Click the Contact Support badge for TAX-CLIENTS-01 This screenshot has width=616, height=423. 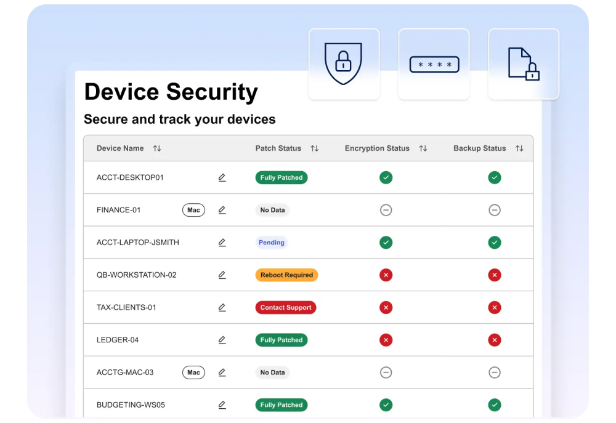tap(286, 307)
